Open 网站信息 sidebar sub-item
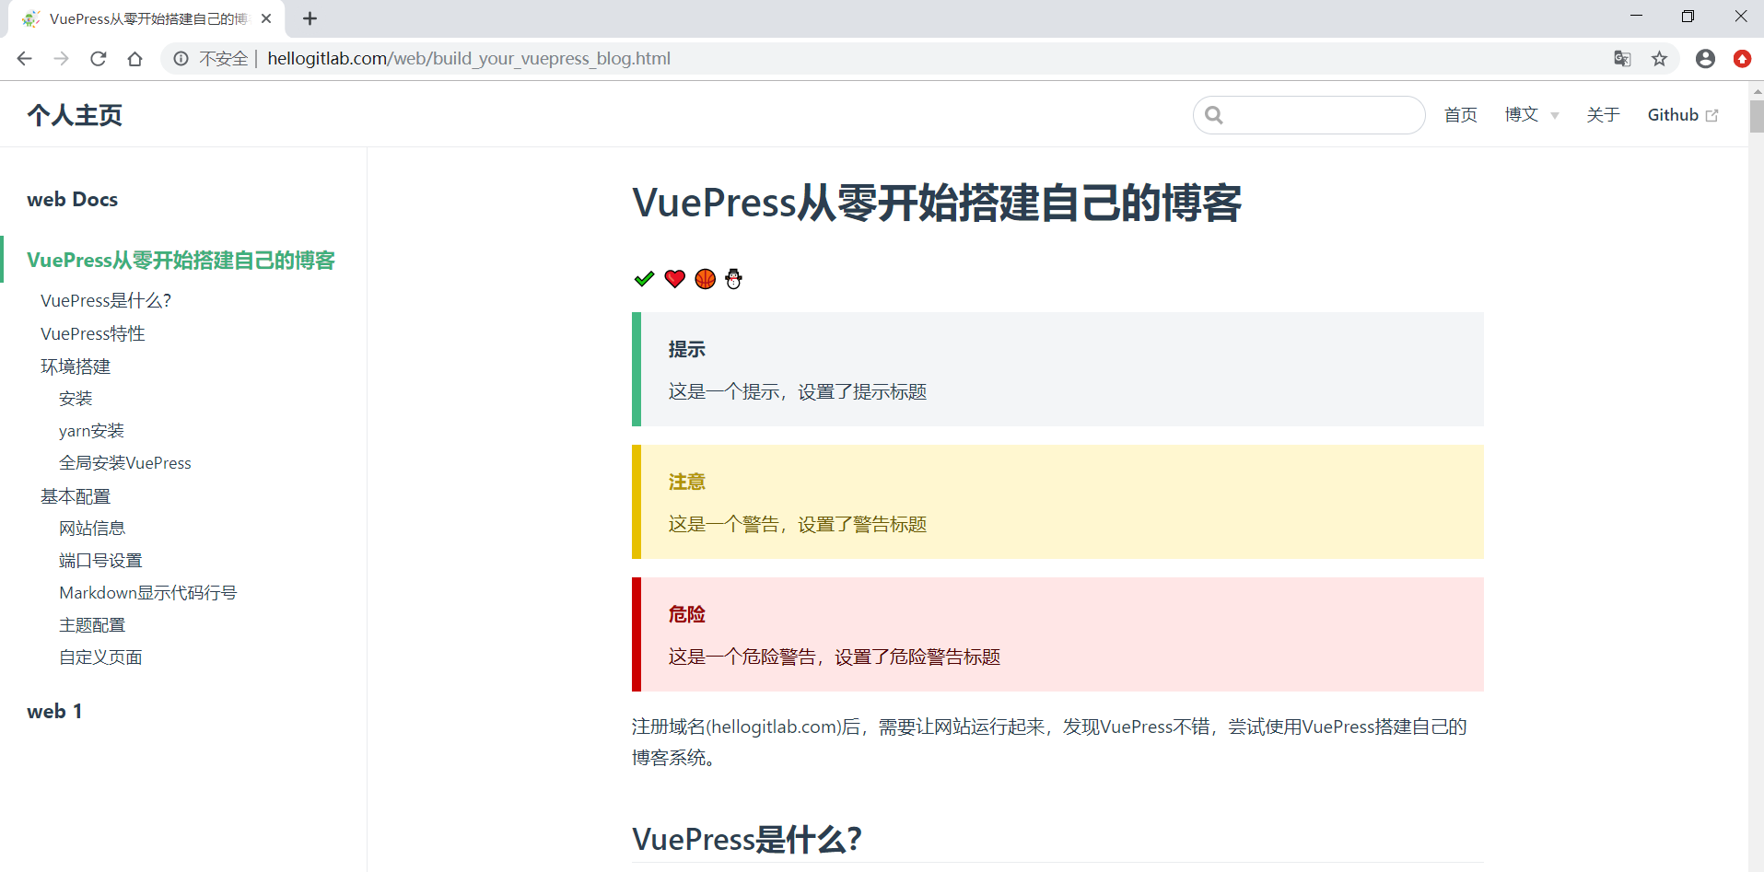 coord(92,529)
